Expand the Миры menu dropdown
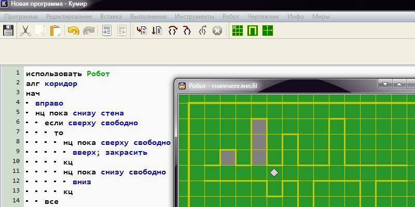 pos(321,17)
